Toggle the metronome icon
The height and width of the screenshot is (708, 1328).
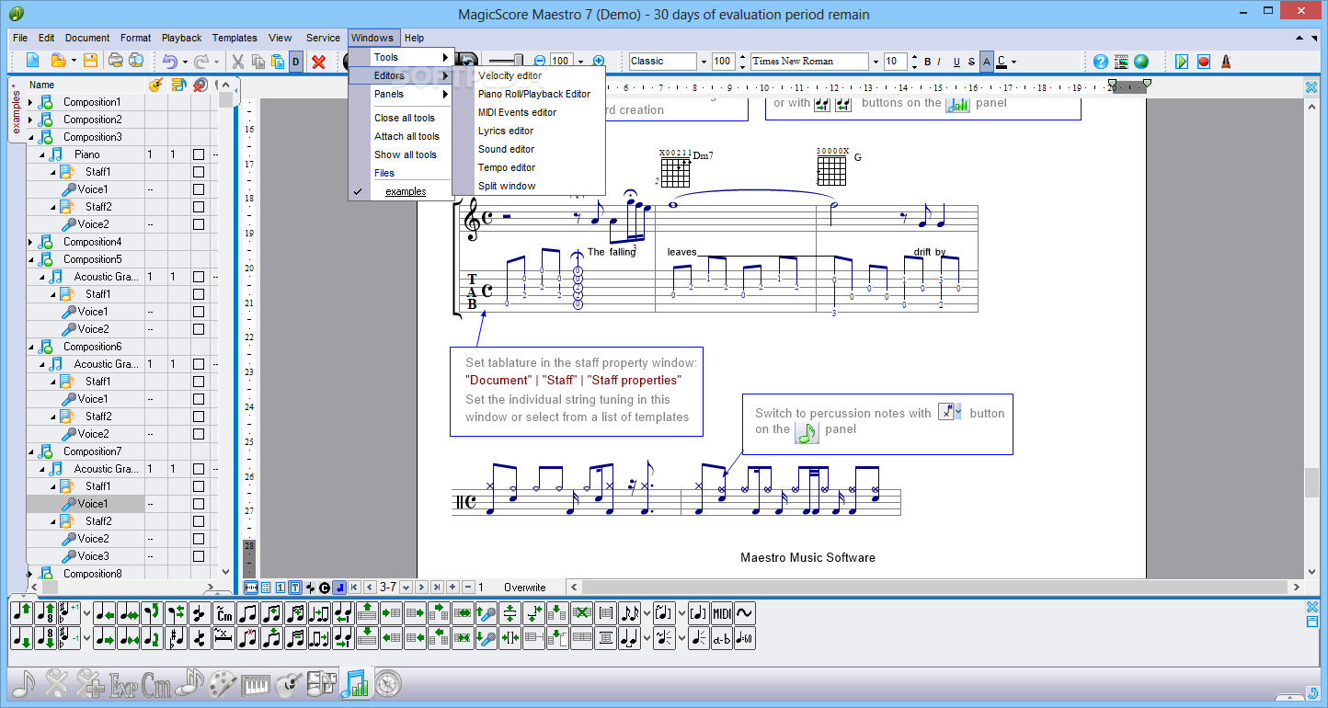[x=1226, y=62]
